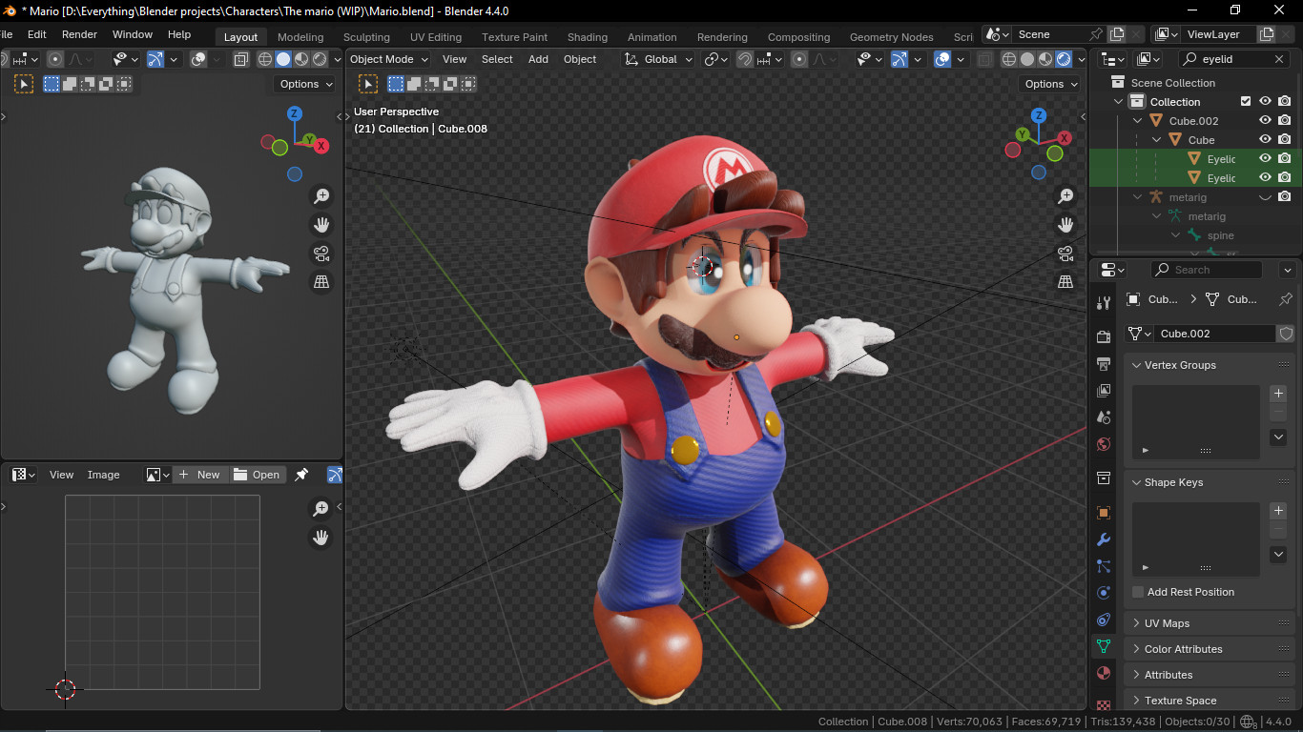Screen dimensions: 1303x732
Task: Open the Object properties tab
Action: coord(1104,512)
